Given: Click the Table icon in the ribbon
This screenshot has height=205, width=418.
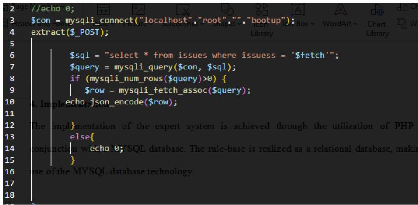Looking at the screenshot, I should (x=103, y=9).
